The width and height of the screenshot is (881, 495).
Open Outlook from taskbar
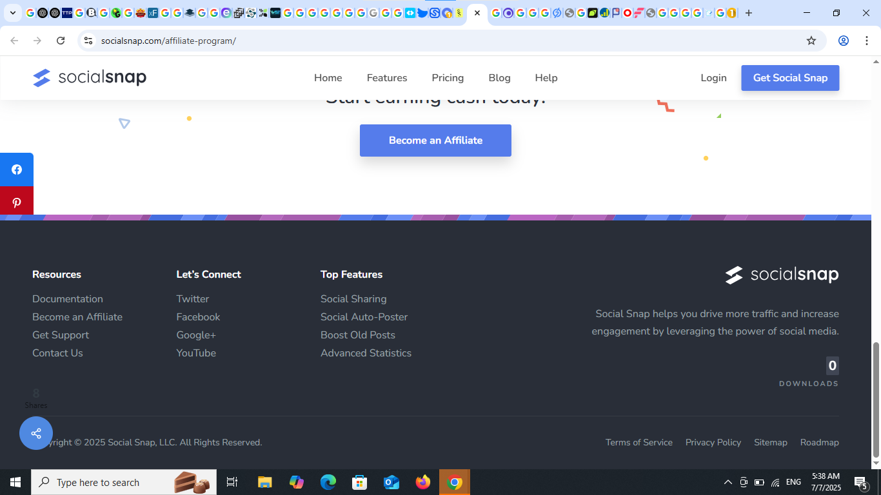391,482
